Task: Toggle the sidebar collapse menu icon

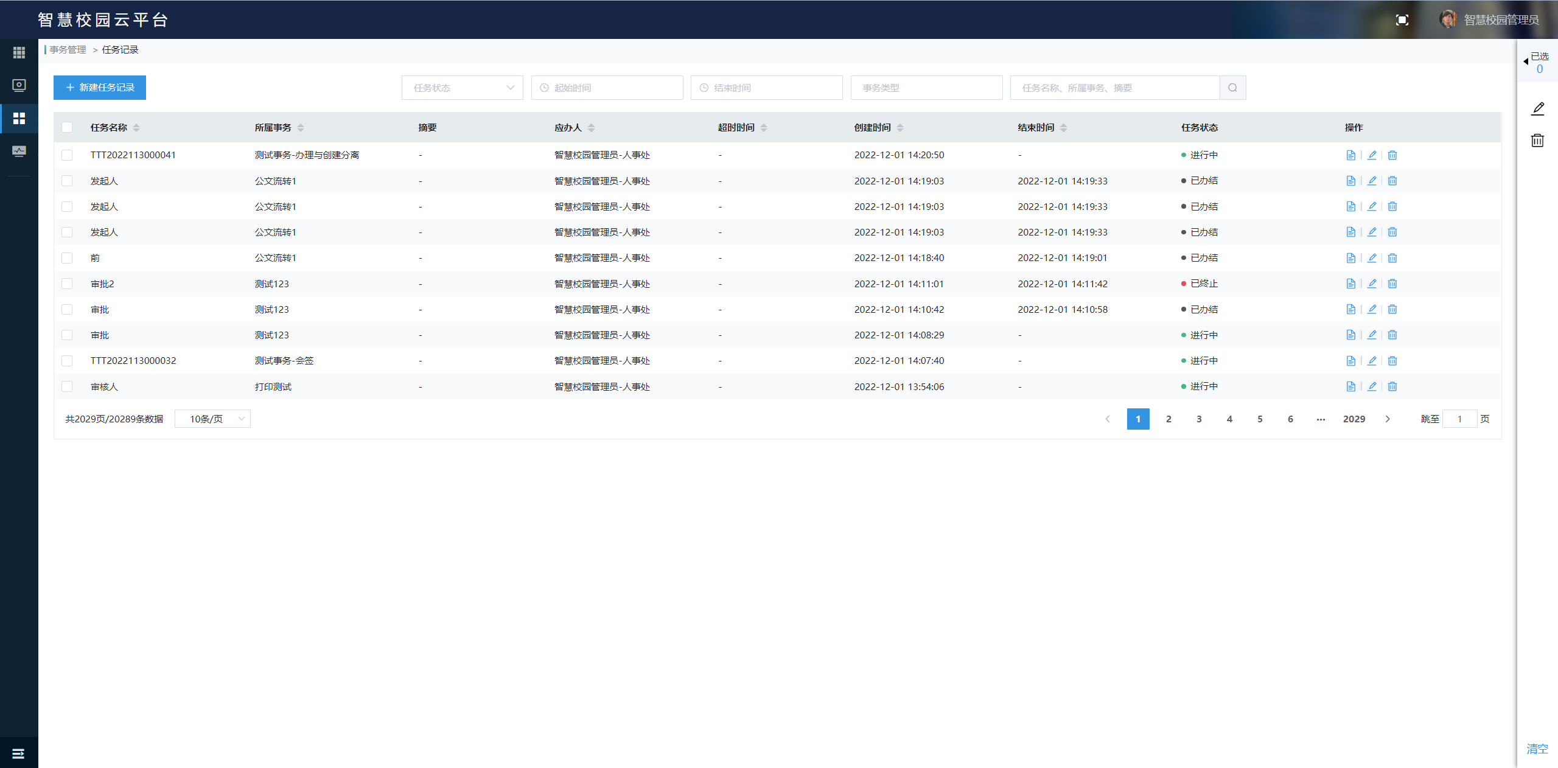Action: pos(18,753)
